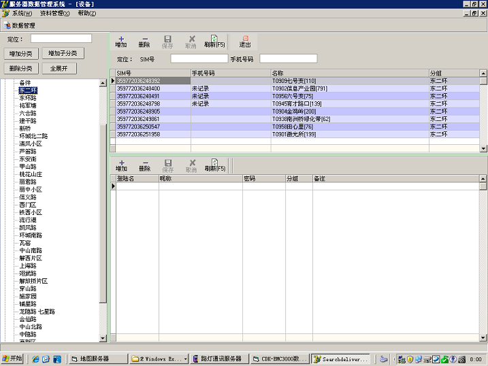Image resolution: width=488 pixels, height=366 pixels.
Task: Click the 手机号码 search input field
Action: tap(288, 59)
